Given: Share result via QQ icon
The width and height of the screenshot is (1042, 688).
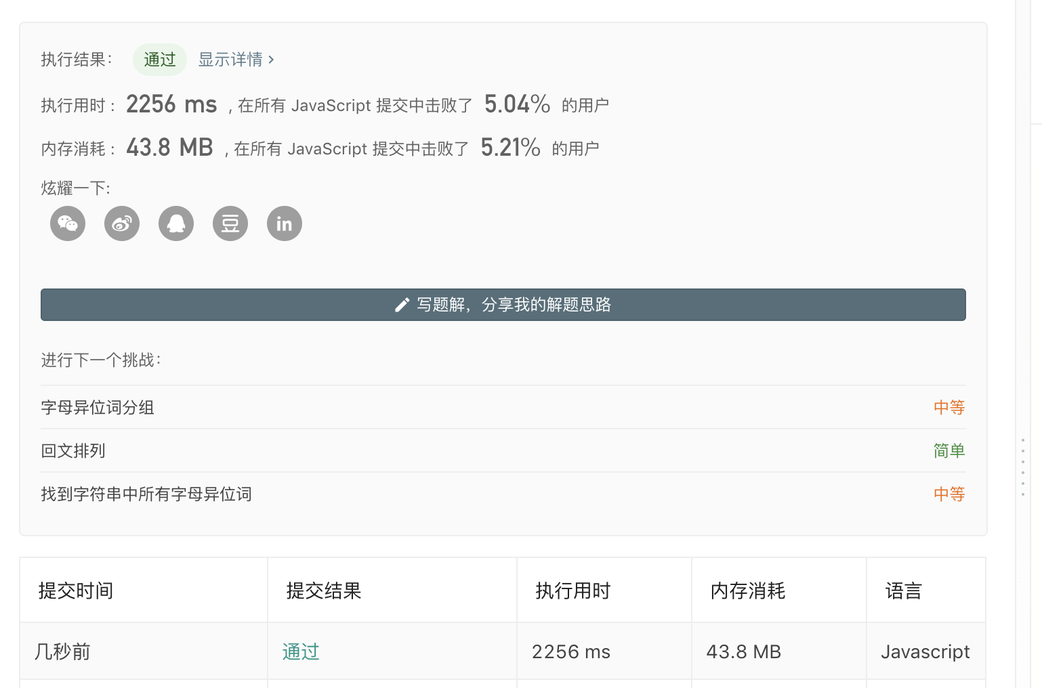Looking at the screenshot, I should point(175,223).
